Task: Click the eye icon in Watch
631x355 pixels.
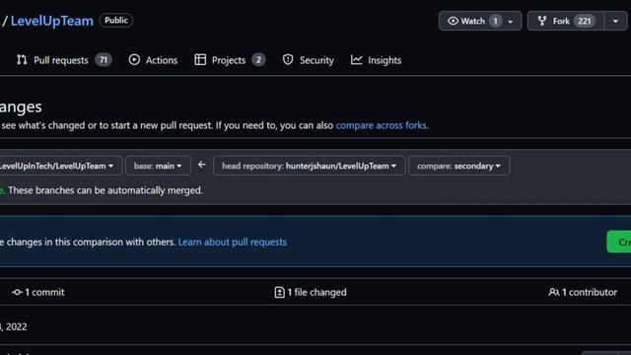Action: pos(453,21)
